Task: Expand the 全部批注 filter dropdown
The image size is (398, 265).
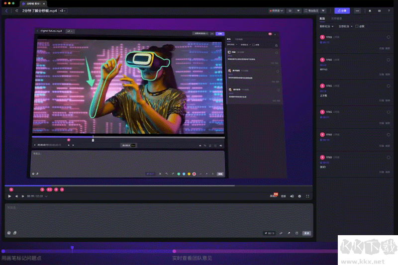Action: tap(345, 26)
